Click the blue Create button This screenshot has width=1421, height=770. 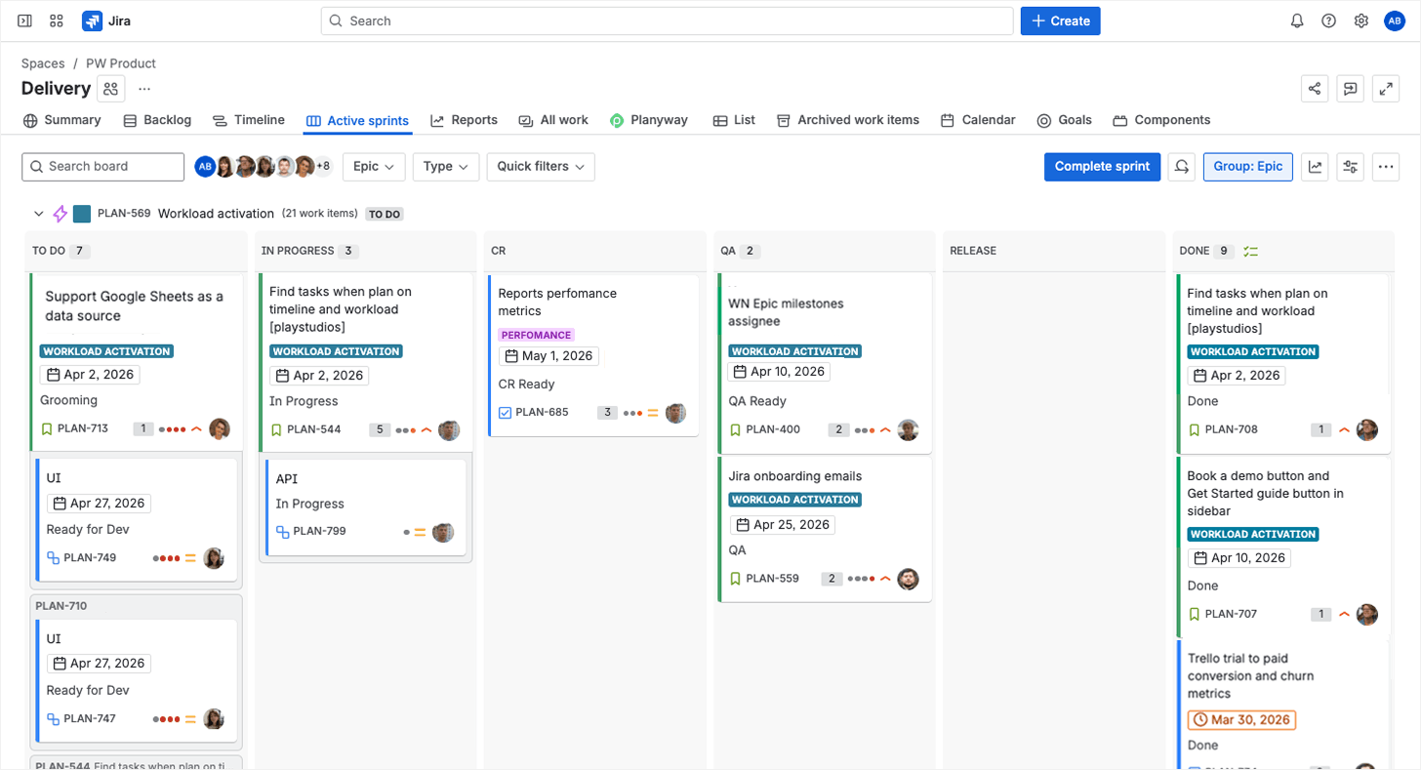point(1060,20)
